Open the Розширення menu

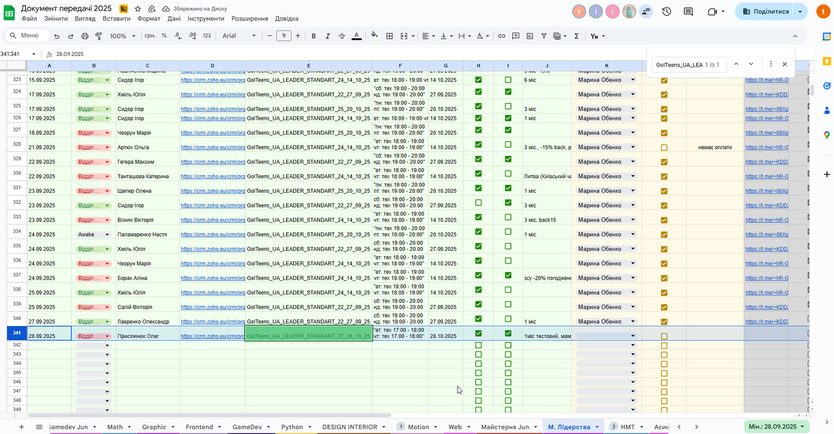[250, 18]
